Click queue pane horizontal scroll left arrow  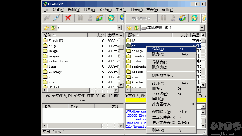pyautogui.click(x=45, y=126)
